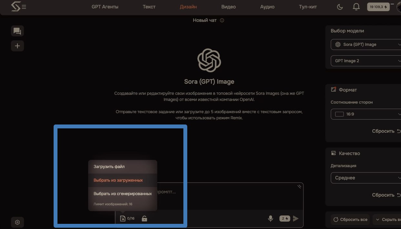Open the 16:9 aspect ratio dropdown

pos(366,114)
